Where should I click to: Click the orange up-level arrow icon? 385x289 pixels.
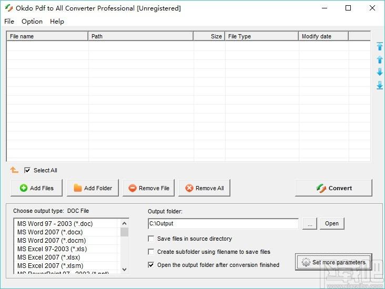pyautogui.click(x=14, y=170)
